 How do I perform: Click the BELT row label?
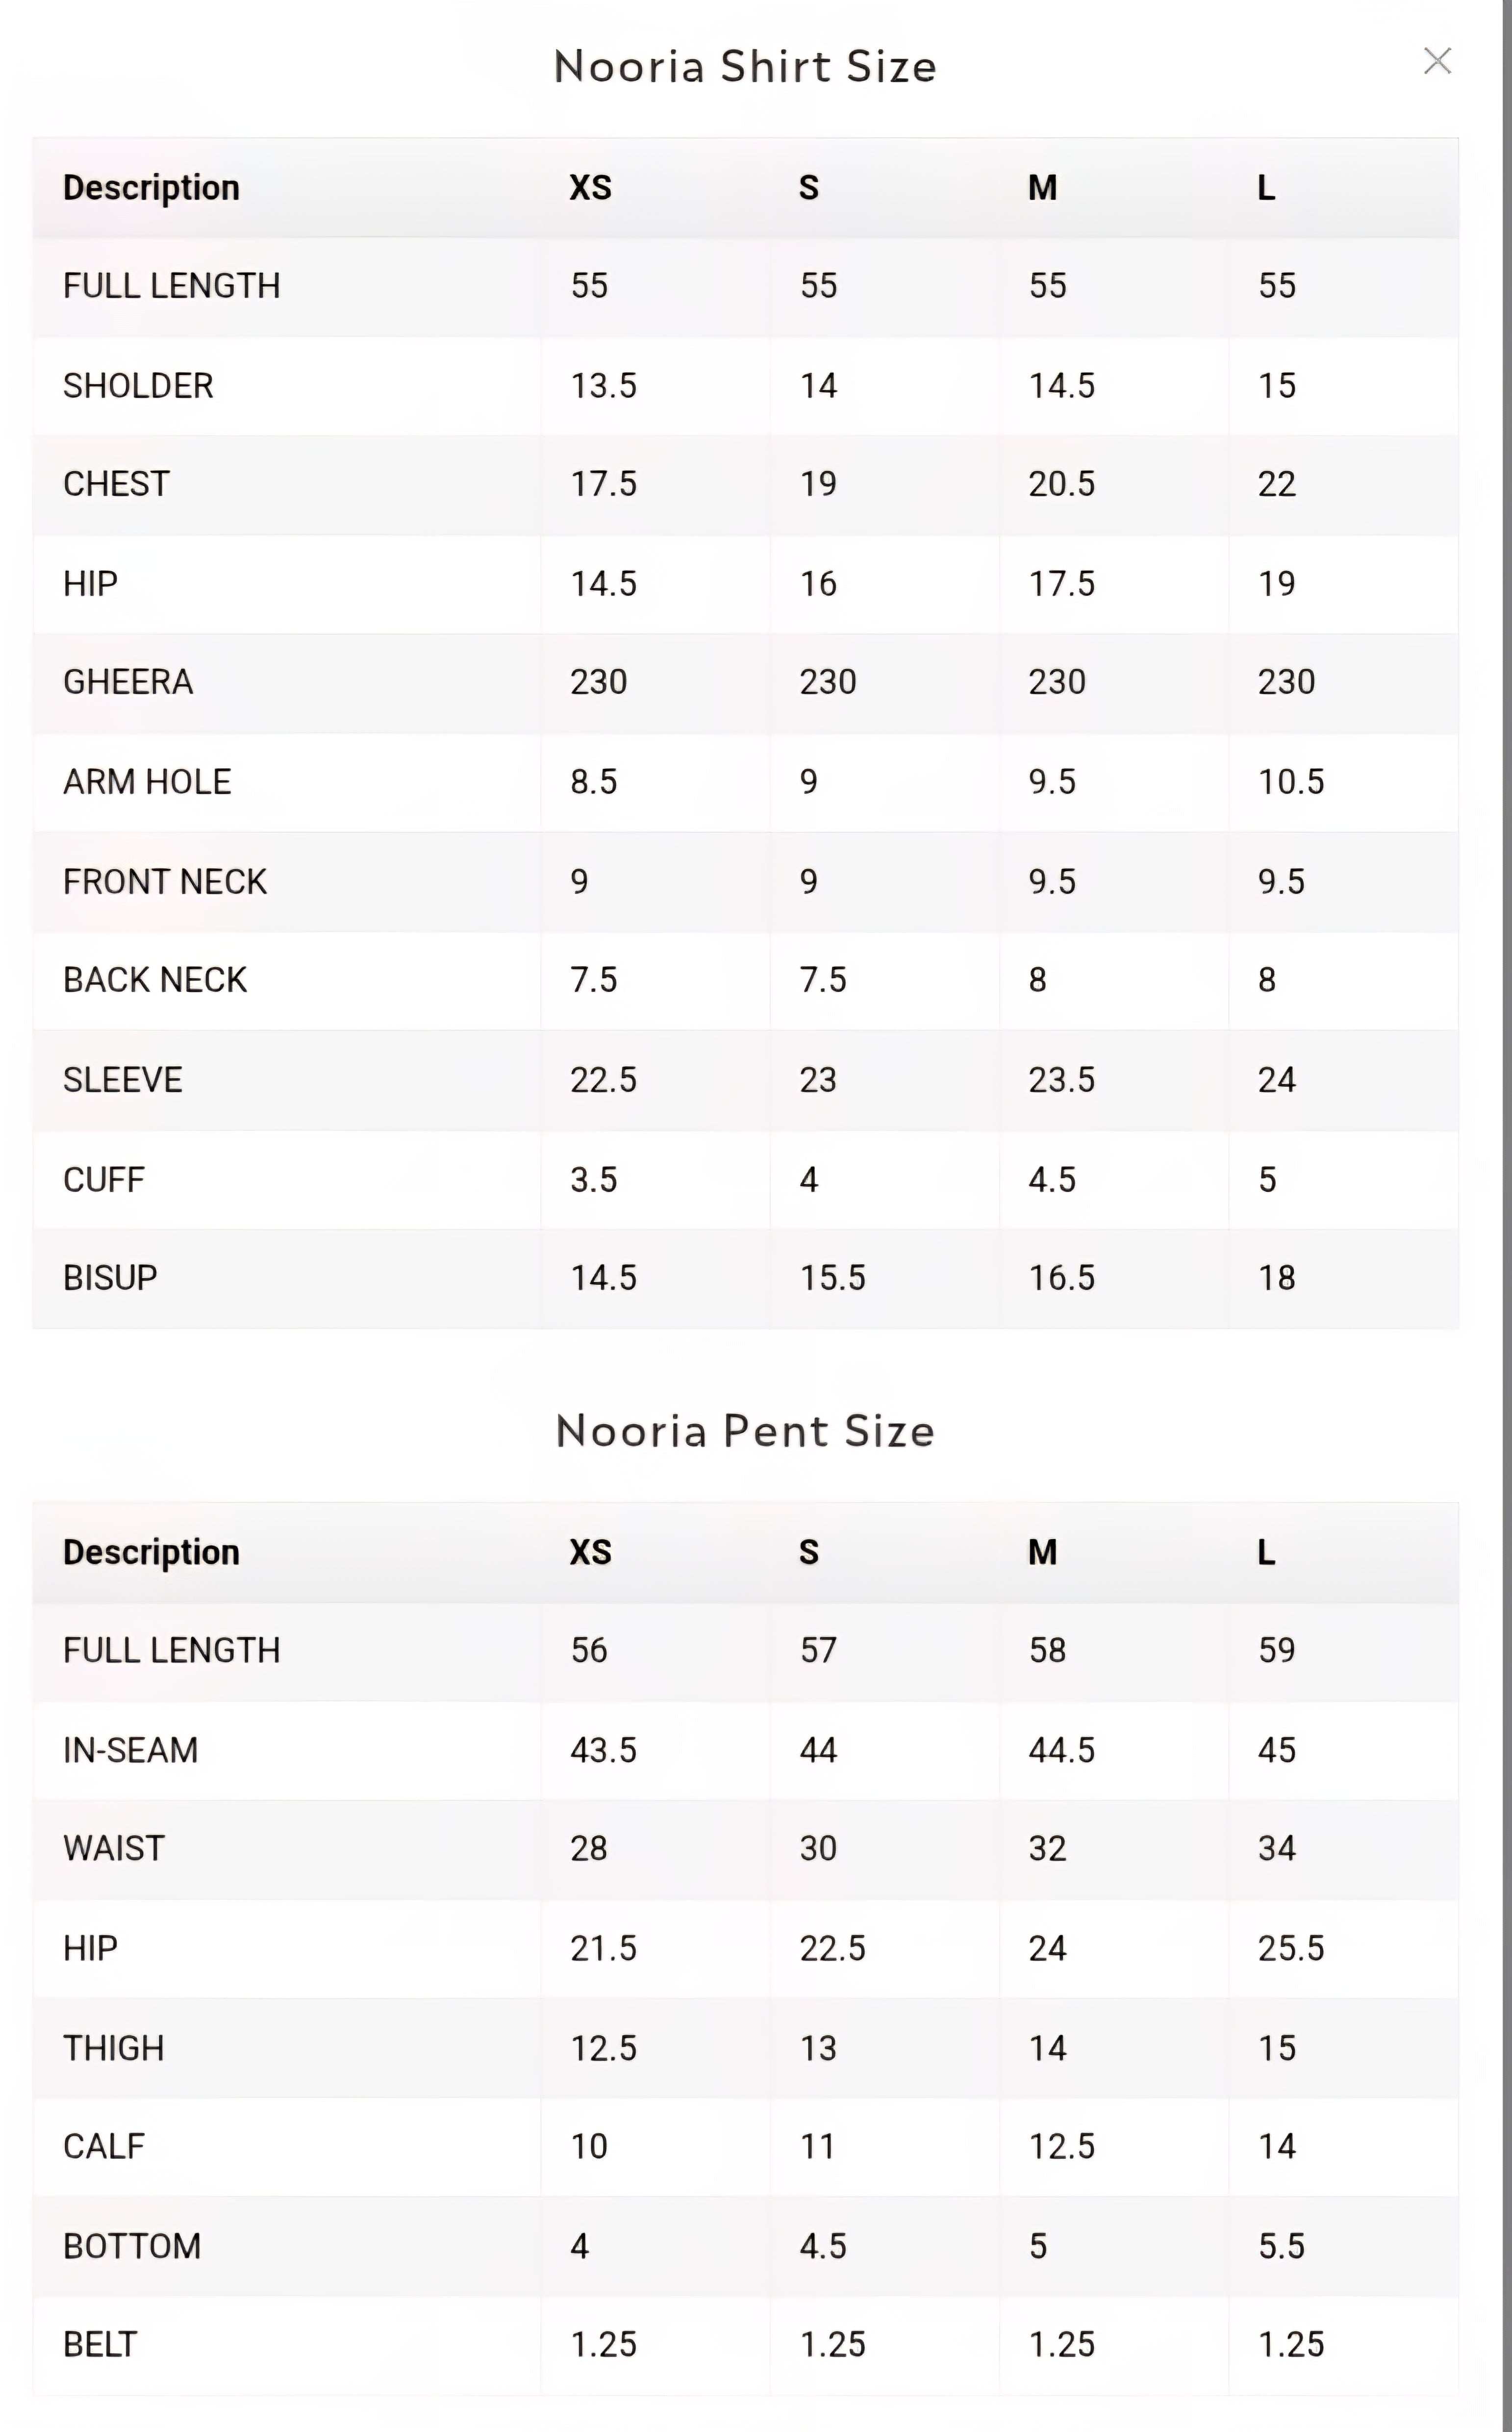click(x=99, y=2344)
